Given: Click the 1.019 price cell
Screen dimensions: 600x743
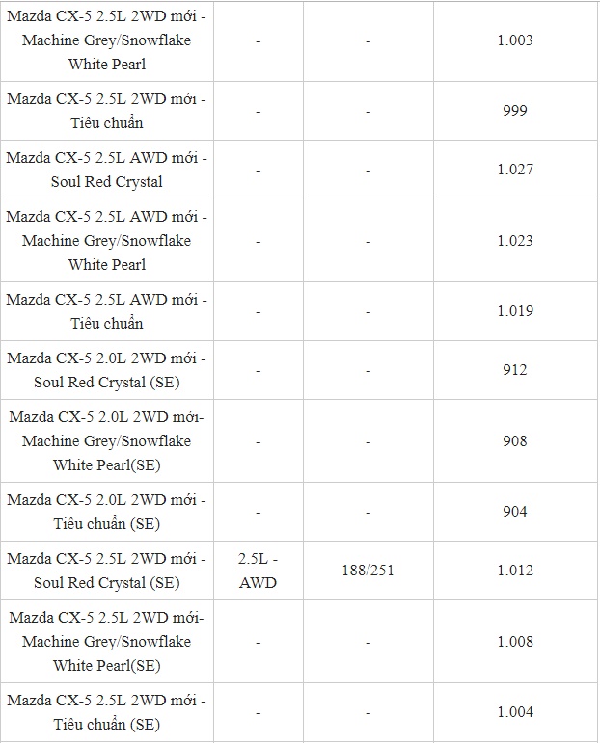Looking at the screenshot, I should pos(514,311).
